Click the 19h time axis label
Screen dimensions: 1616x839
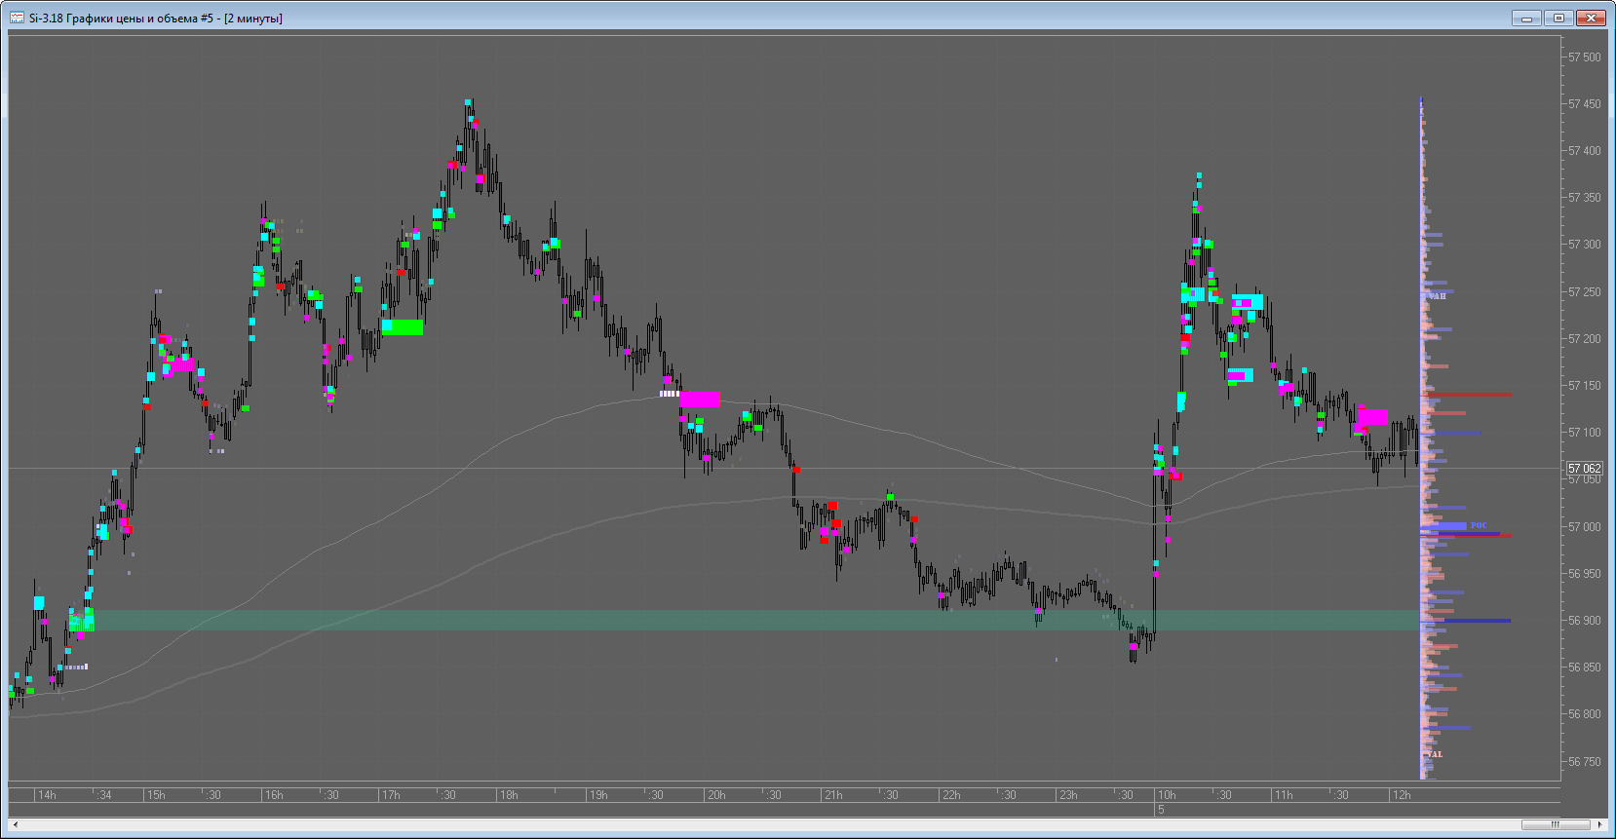point(598,795)
